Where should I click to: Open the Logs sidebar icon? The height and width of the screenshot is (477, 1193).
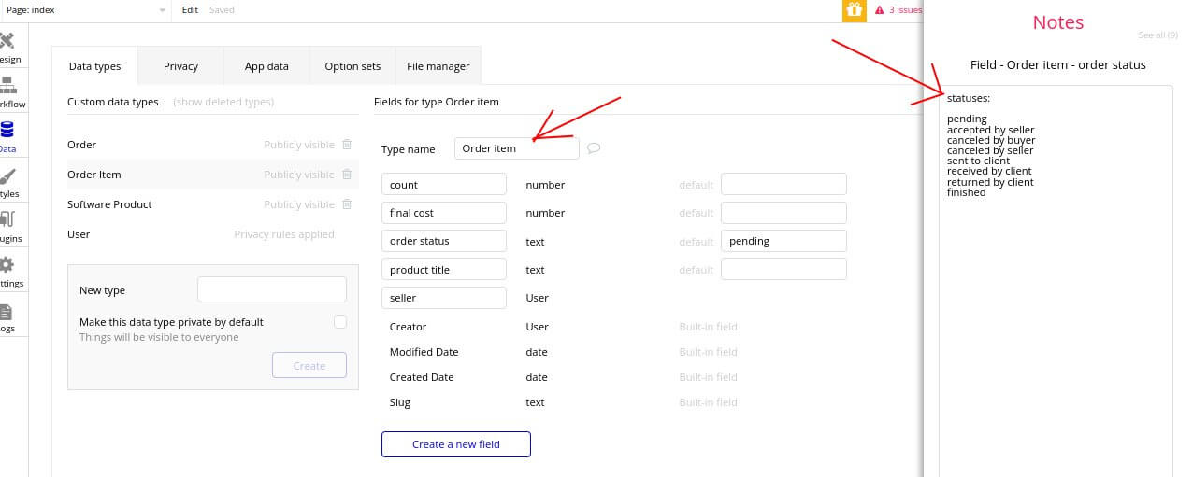(x=8, y=316)
